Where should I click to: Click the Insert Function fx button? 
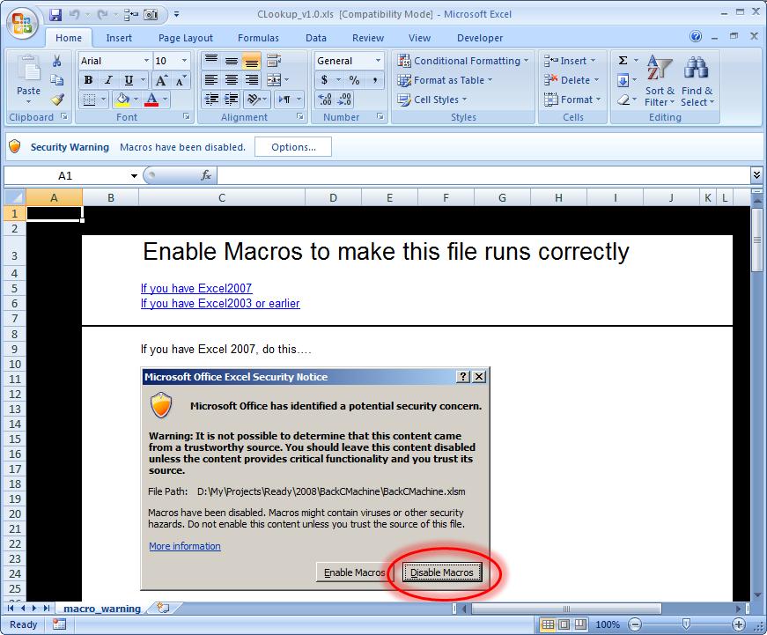click(x=206, y=175)
